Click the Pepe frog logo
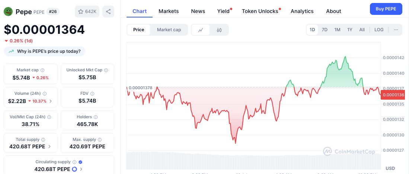409x174 pixels. pyautogui.click(x=8, y=12)
